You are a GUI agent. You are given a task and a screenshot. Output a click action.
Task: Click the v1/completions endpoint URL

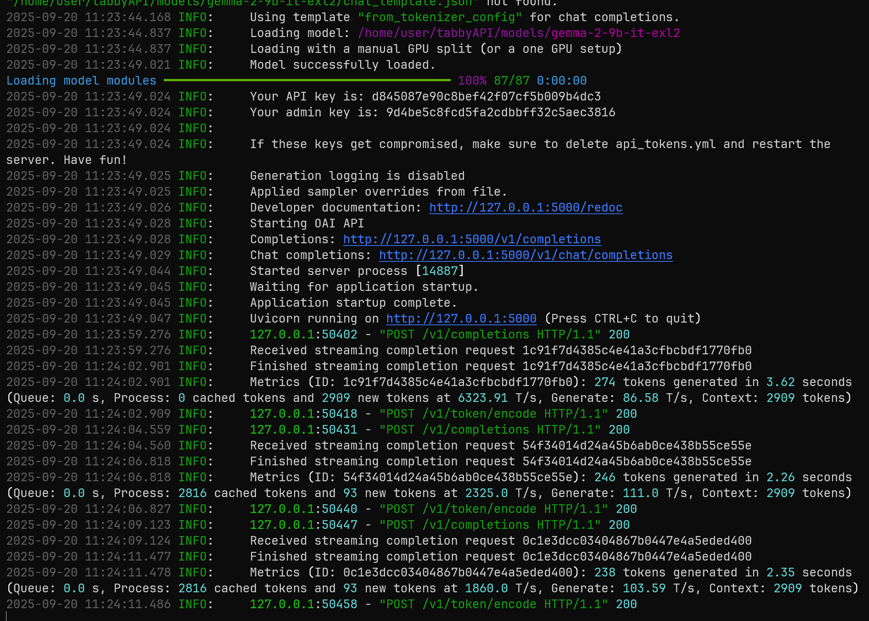[471, 239]
